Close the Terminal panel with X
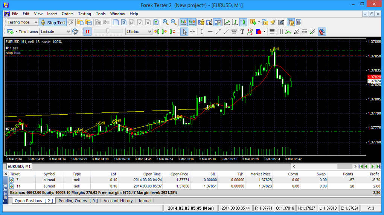Viewport: 384px width, 215px height. [6, 174]
